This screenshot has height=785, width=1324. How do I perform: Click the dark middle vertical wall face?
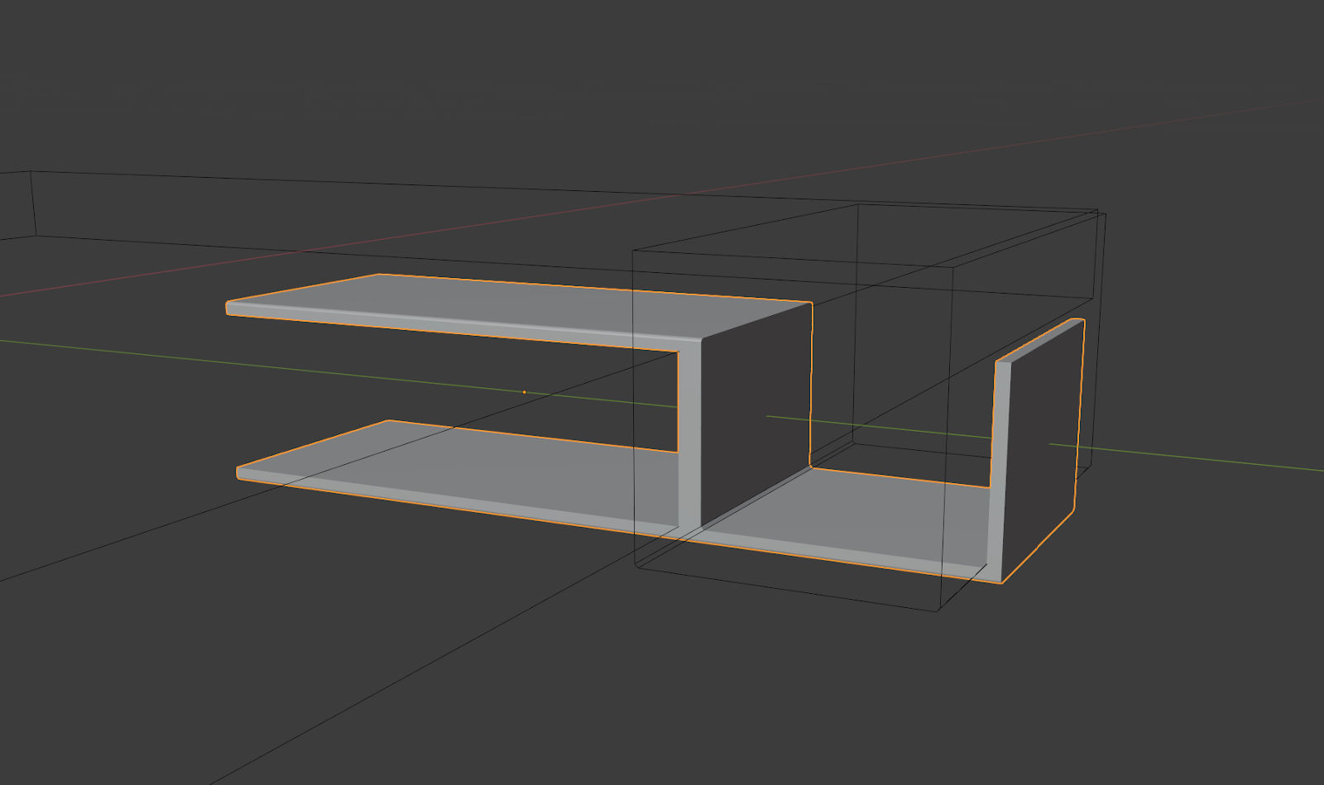753,414
